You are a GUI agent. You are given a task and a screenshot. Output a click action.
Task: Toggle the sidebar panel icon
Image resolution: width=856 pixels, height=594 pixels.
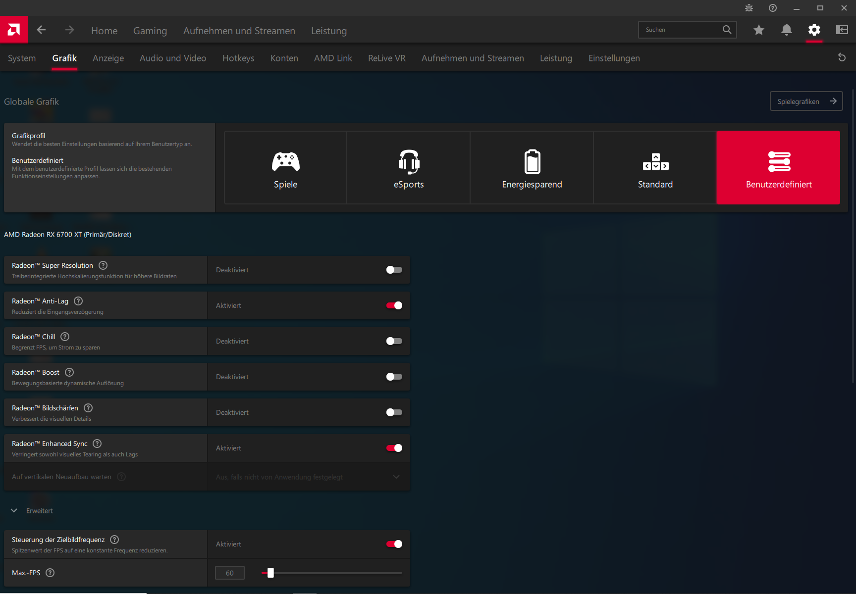pos(842,30)
